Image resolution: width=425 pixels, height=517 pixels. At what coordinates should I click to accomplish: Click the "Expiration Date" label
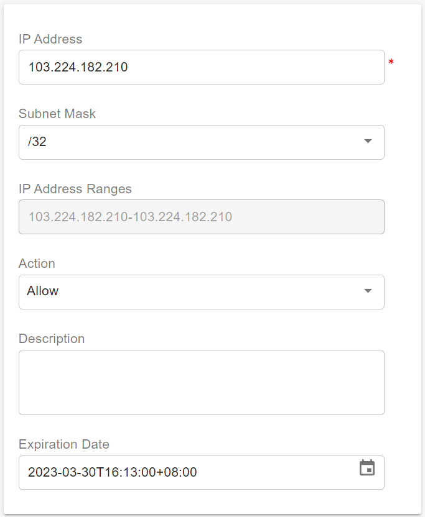click(64, 444)
